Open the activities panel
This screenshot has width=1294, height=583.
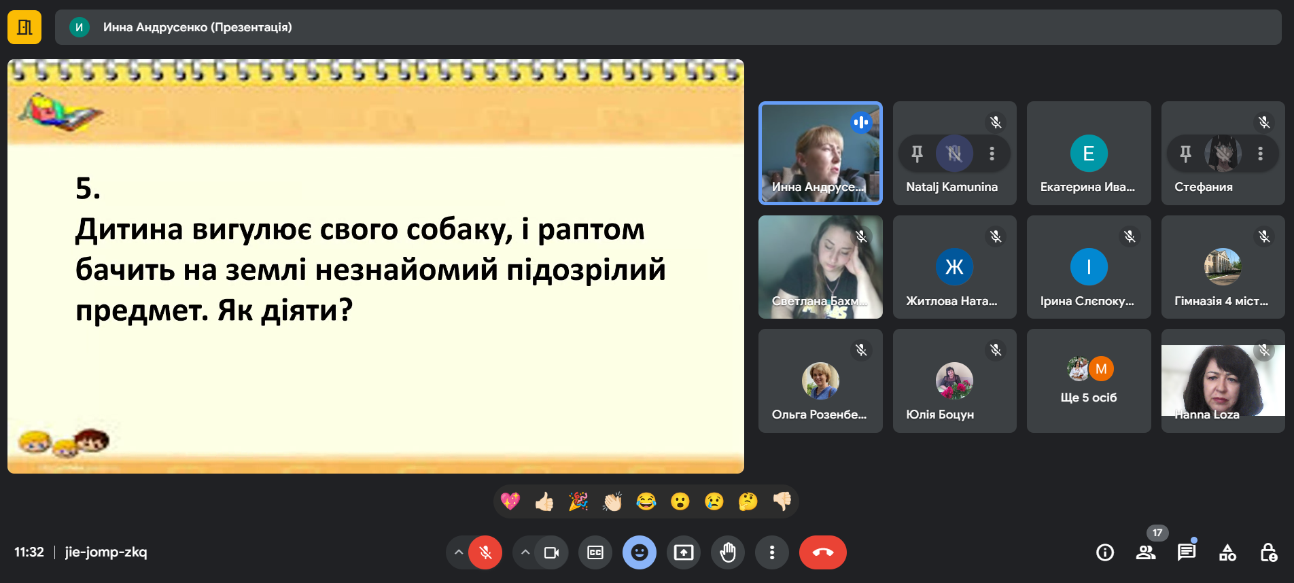(x=1227, y=552)
